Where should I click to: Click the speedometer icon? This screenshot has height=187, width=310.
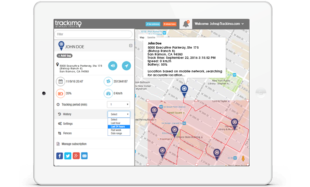point(108,93)
